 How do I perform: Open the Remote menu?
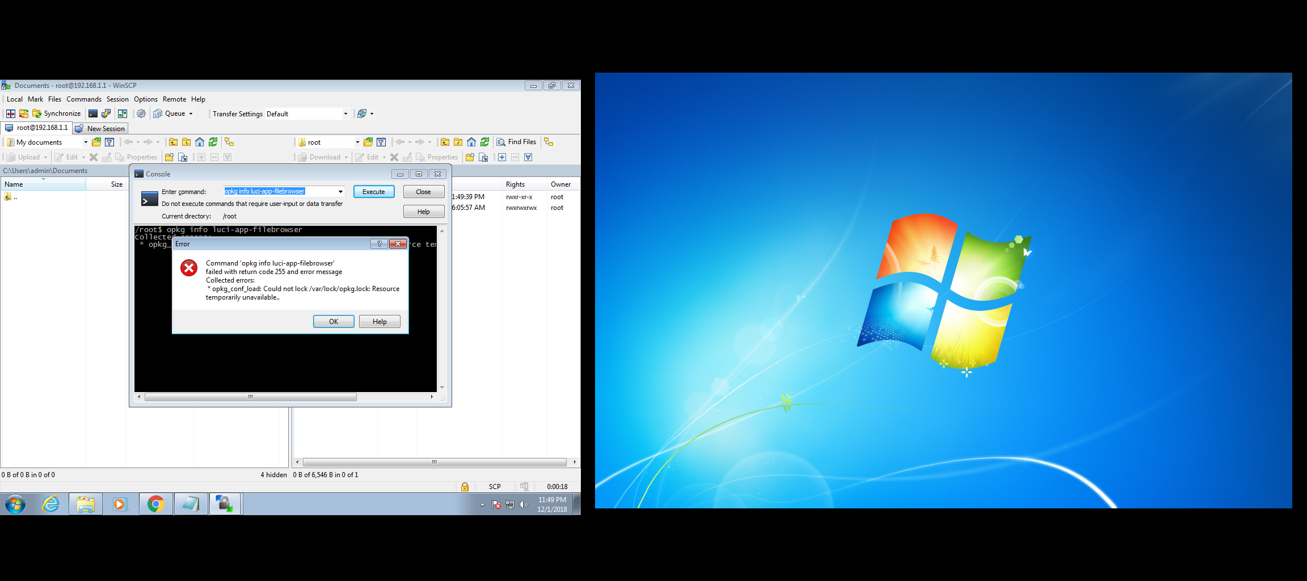point(174,99)
